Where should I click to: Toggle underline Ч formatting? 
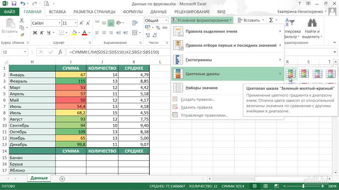[49, 33]
